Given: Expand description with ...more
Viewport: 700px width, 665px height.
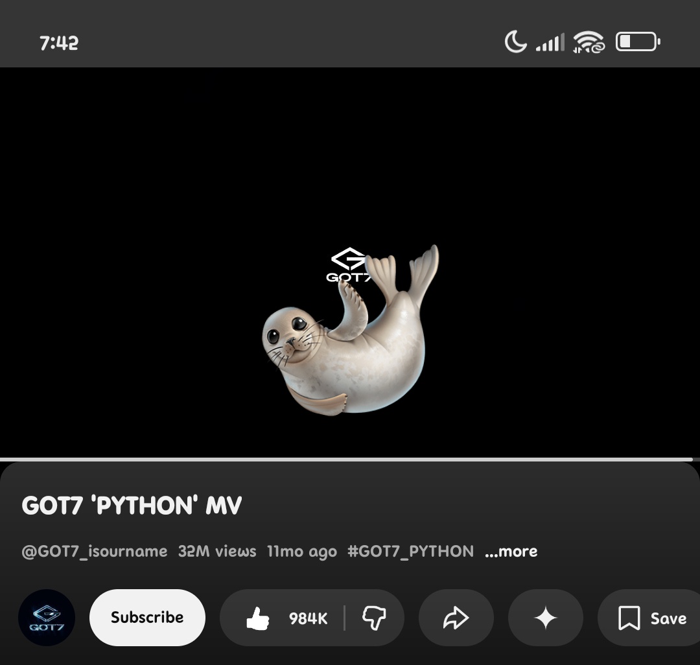Looking at the screenshot, I should tap(511, 551).
